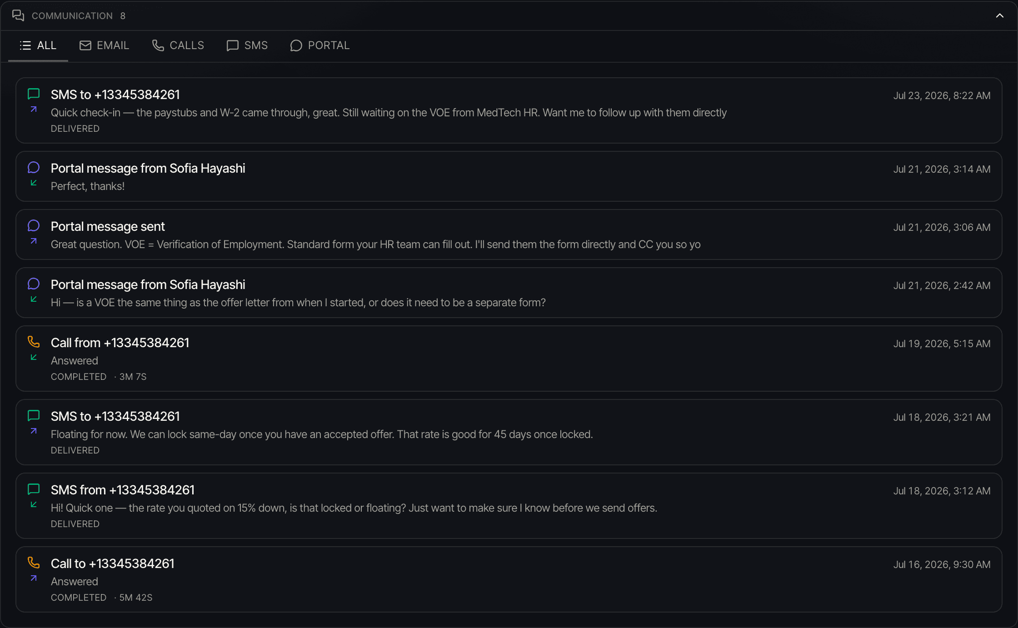
Task: Open 'SMS to +13345384261' from Jul 23
Action: (x=115, y=95)
